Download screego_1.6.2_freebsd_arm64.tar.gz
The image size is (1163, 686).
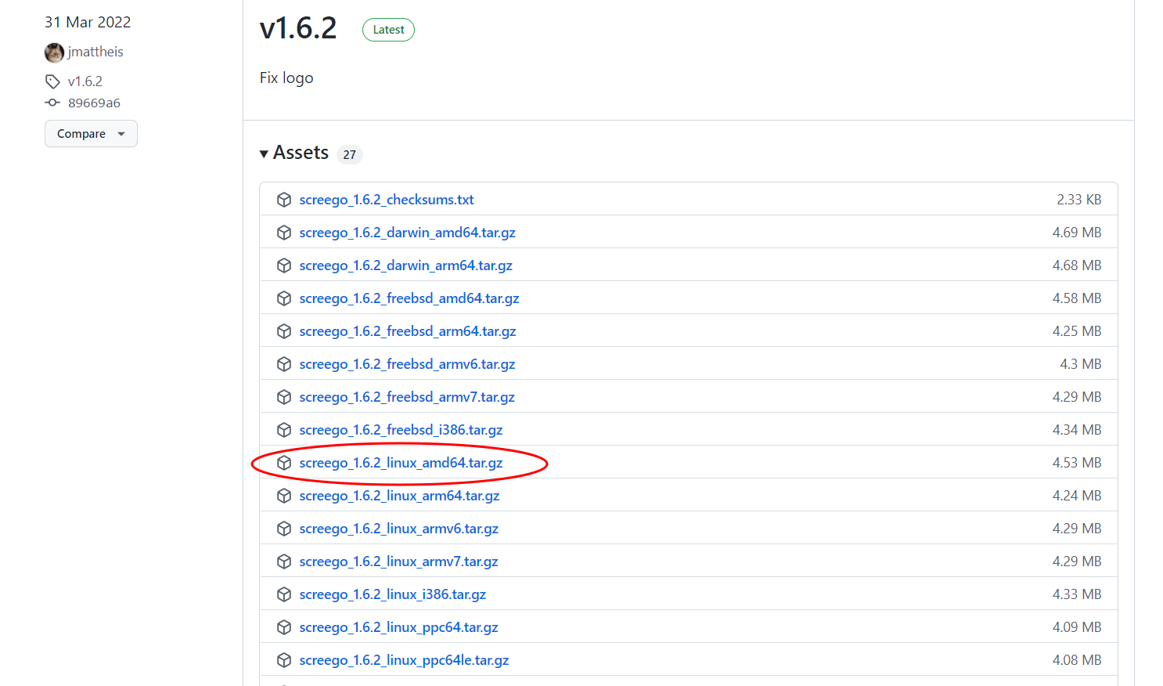[x=408, y=331]
